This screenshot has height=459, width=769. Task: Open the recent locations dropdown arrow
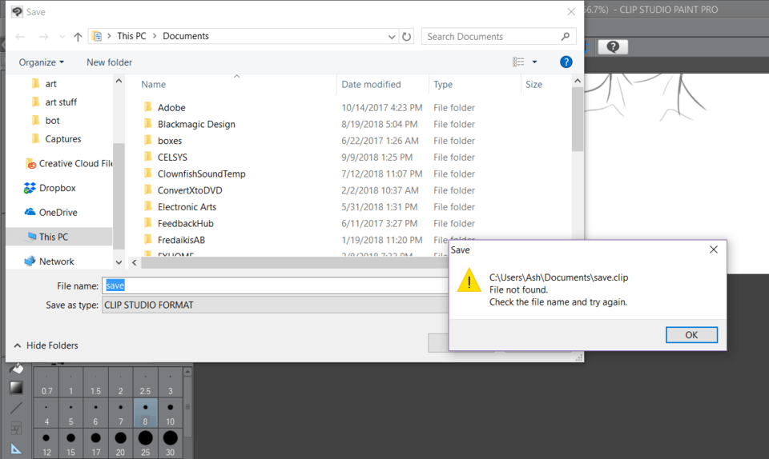(x=62, y=37)
